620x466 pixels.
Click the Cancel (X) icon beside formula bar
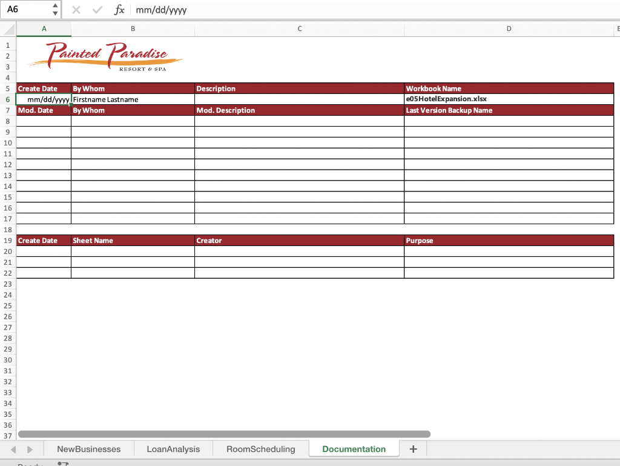pos(75,9)
